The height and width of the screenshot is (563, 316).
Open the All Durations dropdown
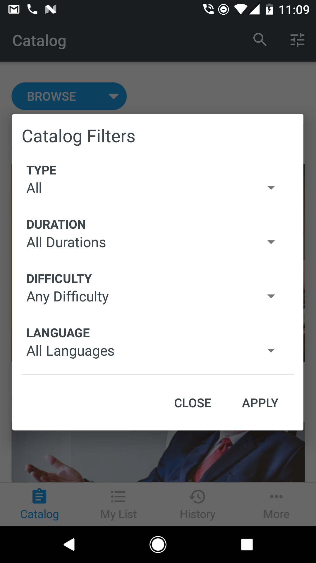click(x=151, y=242)
